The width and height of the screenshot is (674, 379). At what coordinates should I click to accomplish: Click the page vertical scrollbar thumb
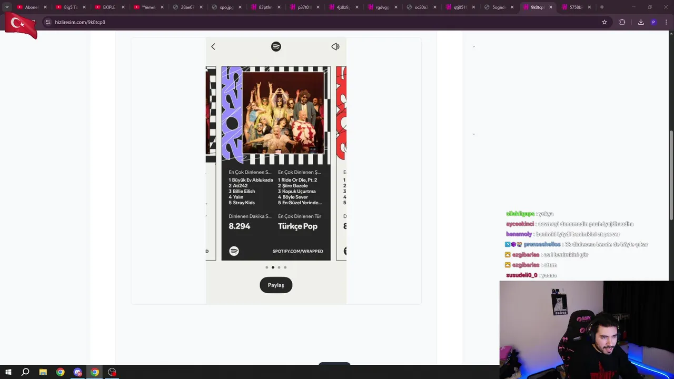(671, 175)
